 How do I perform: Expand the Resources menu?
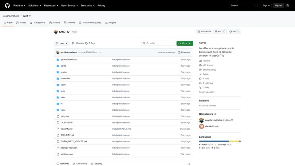click(51, 6)
